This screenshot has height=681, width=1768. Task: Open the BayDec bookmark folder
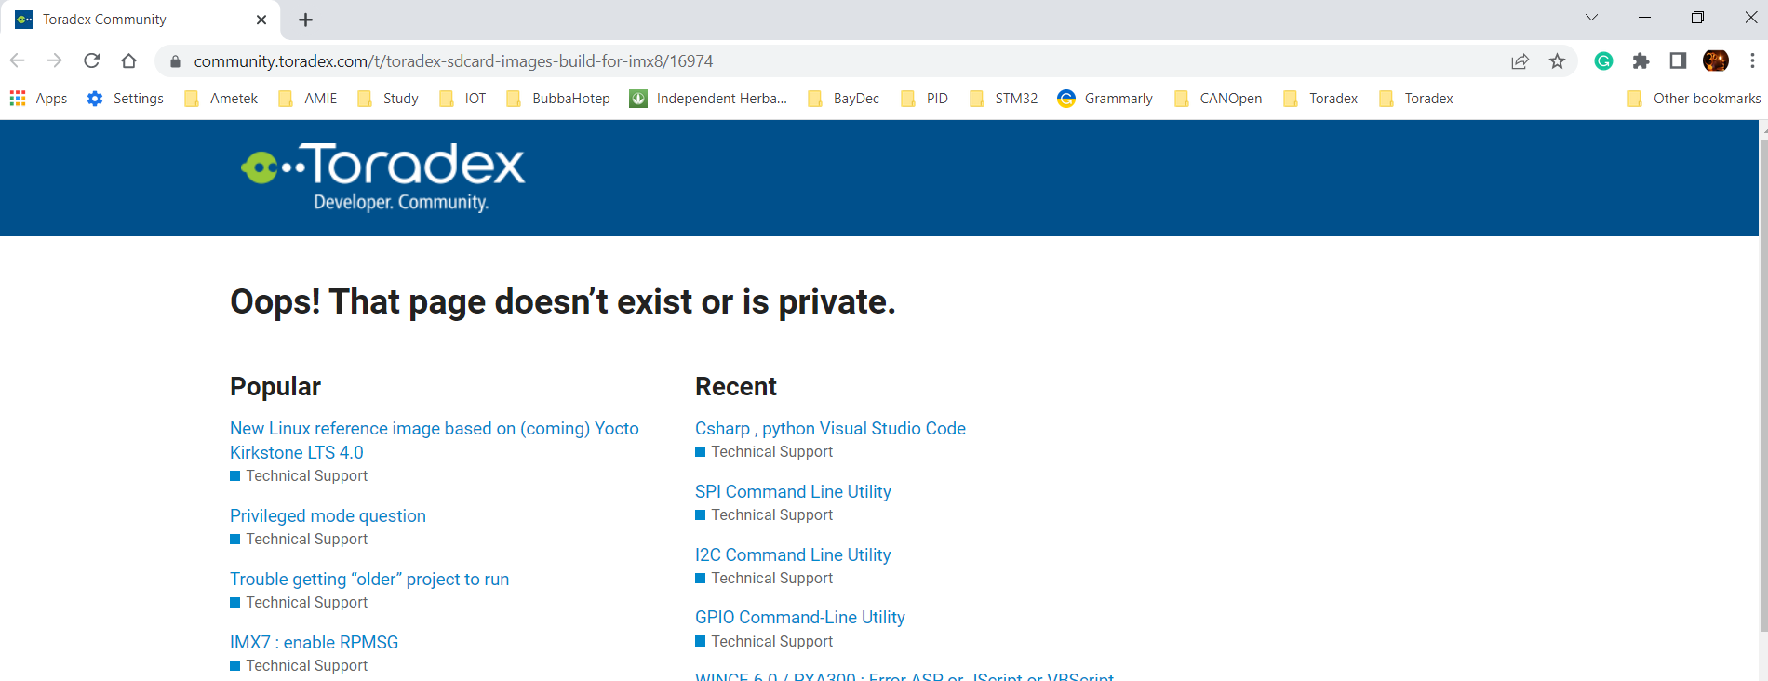843,99
